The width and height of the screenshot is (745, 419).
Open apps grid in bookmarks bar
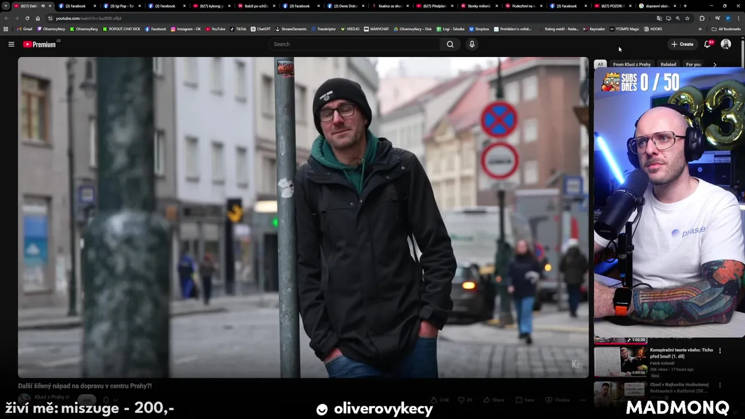6,29
